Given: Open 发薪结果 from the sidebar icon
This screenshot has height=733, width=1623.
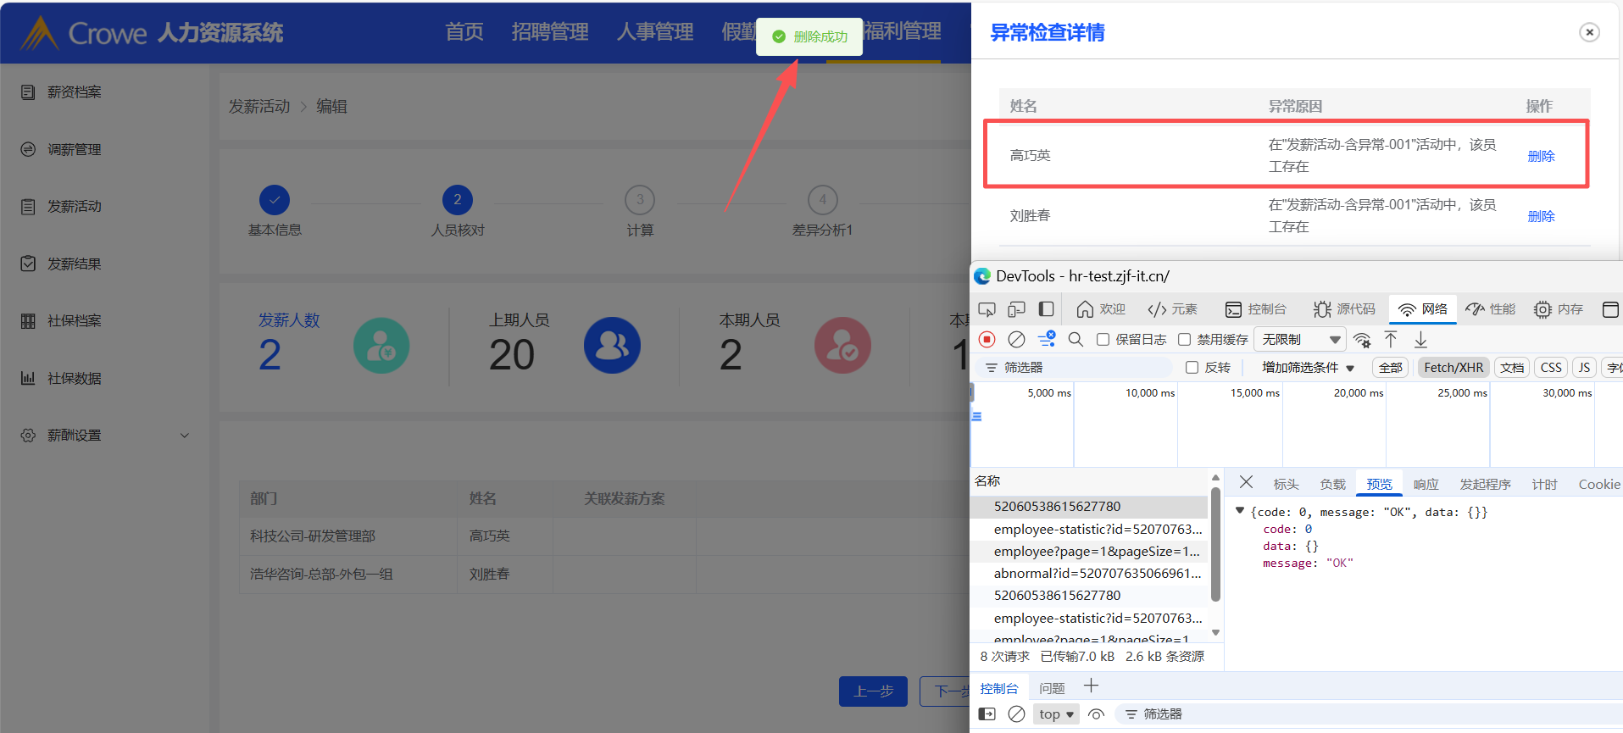Looking at the screenshot, I should click(x=28, y=264).
